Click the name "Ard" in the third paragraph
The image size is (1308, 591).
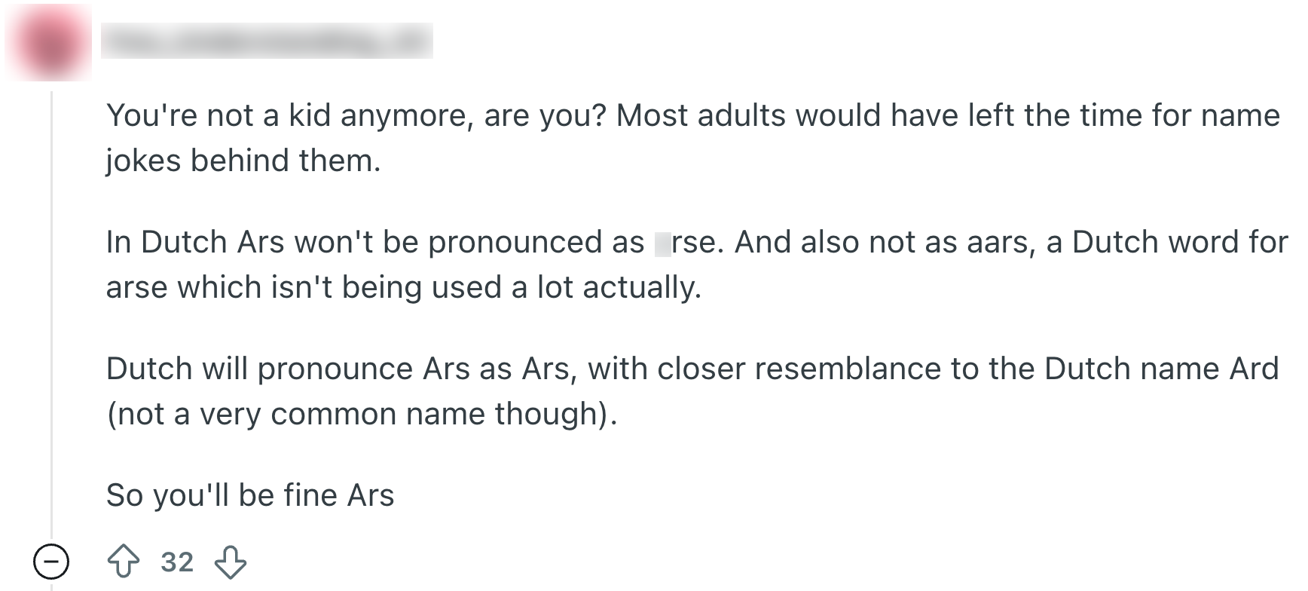click(x=1254, y=369)
